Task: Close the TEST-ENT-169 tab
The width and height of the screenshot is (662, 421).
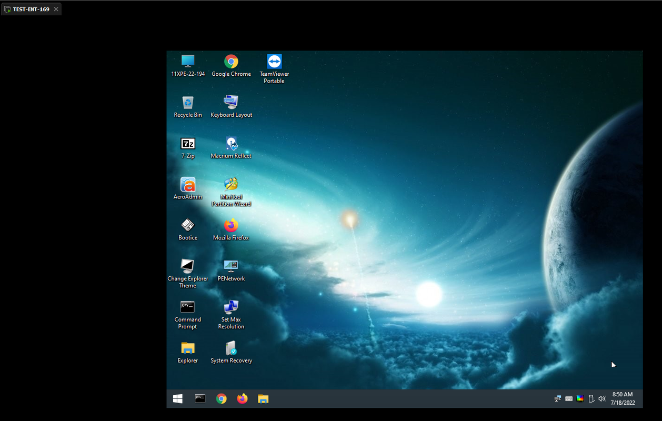Action: pyautogui.click(x=56, y=9)
